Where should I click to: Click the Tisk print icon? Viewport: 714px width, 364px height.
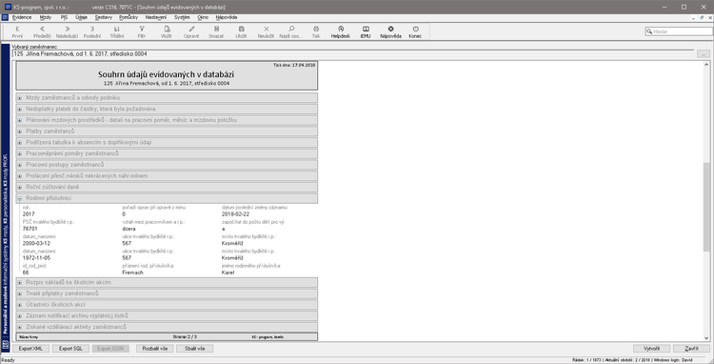pyautogui.click(x=316, y=31)
